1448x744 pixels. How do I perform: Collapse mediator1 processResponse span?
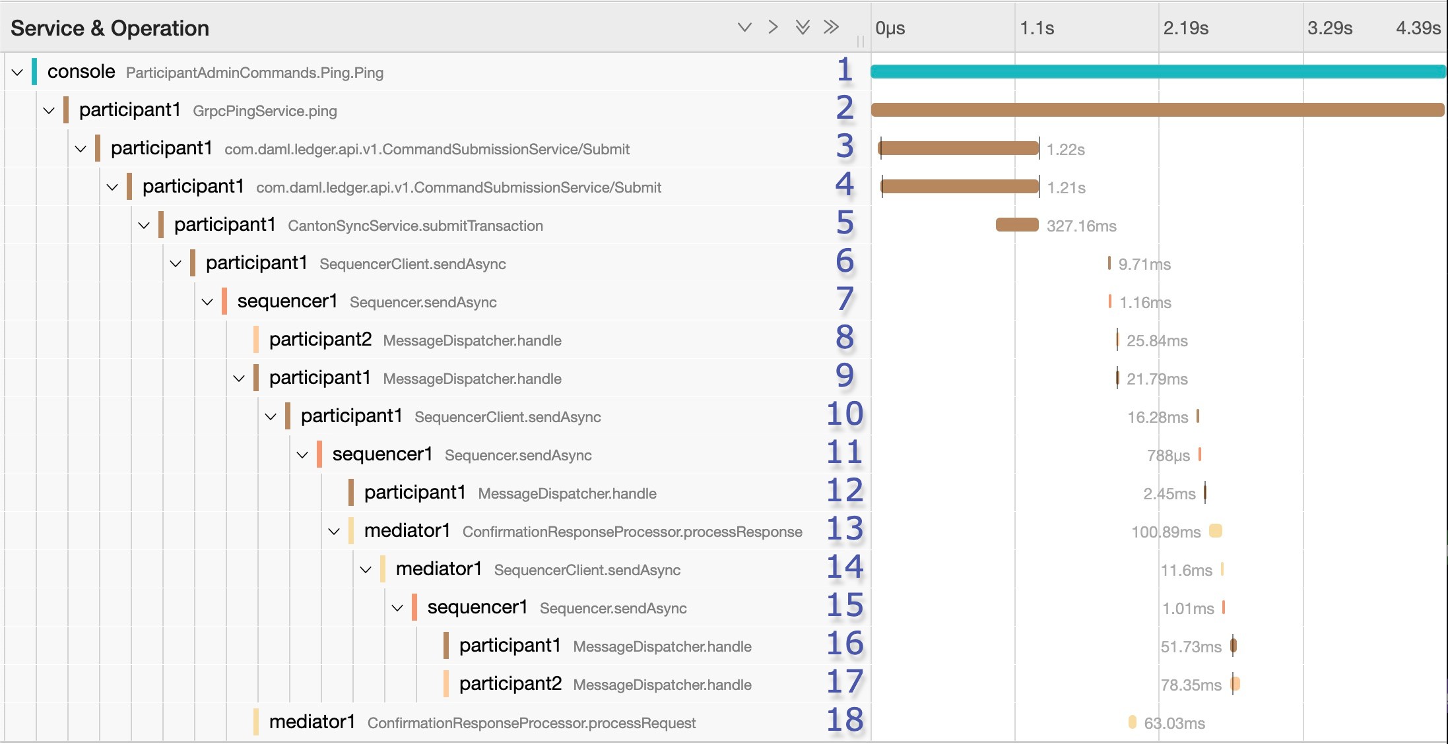pos(334,531)
